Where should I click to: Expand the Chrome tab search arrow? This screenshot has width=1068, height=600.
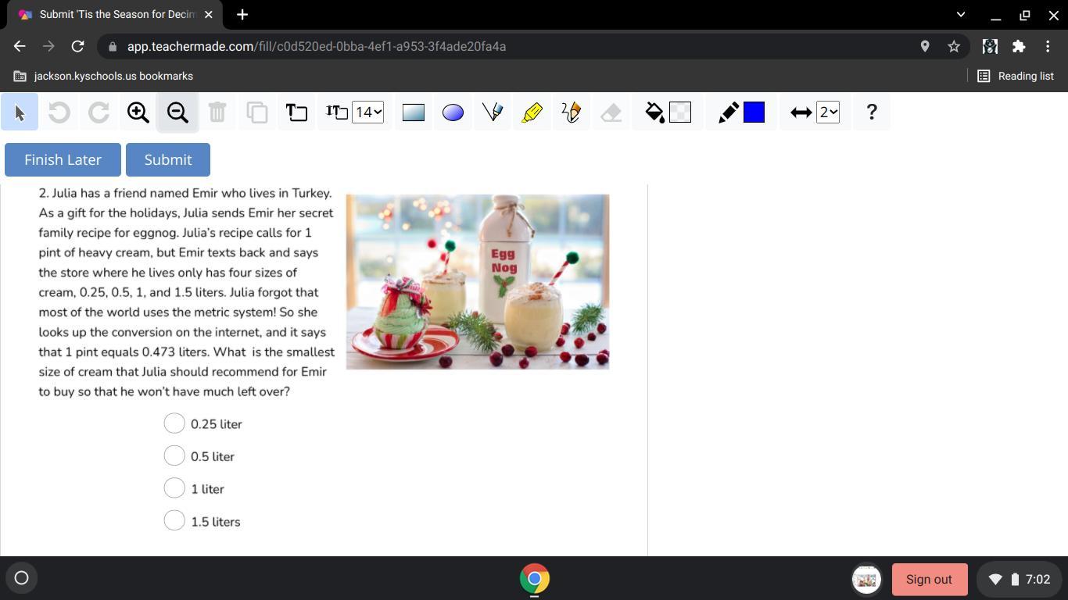[x=961, y=15]
